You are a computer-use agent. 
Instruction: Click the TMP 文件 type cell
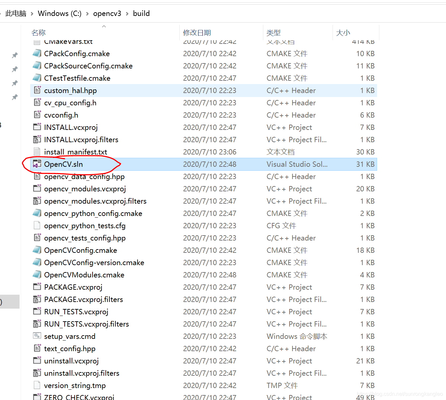click(x=282, y=385)
